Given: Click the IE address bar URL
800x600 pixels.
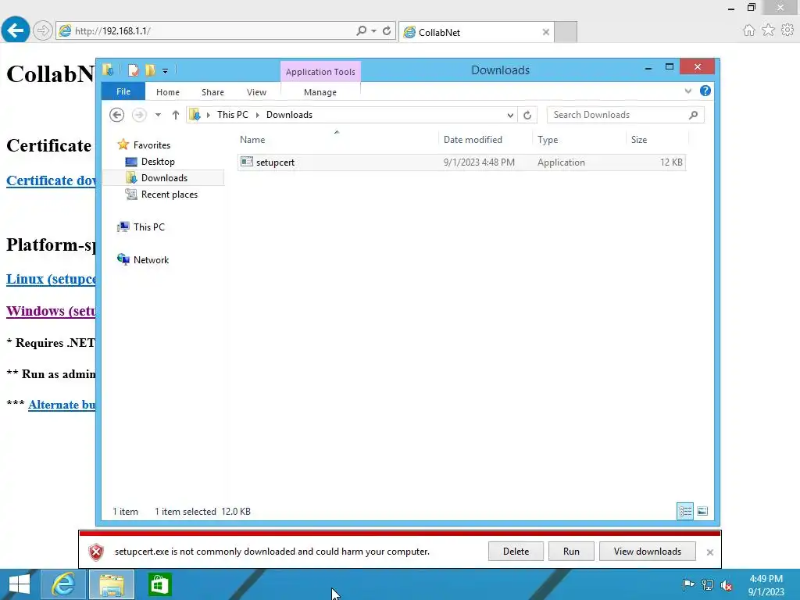Looking at the screenshot, I should pos(112,31).
